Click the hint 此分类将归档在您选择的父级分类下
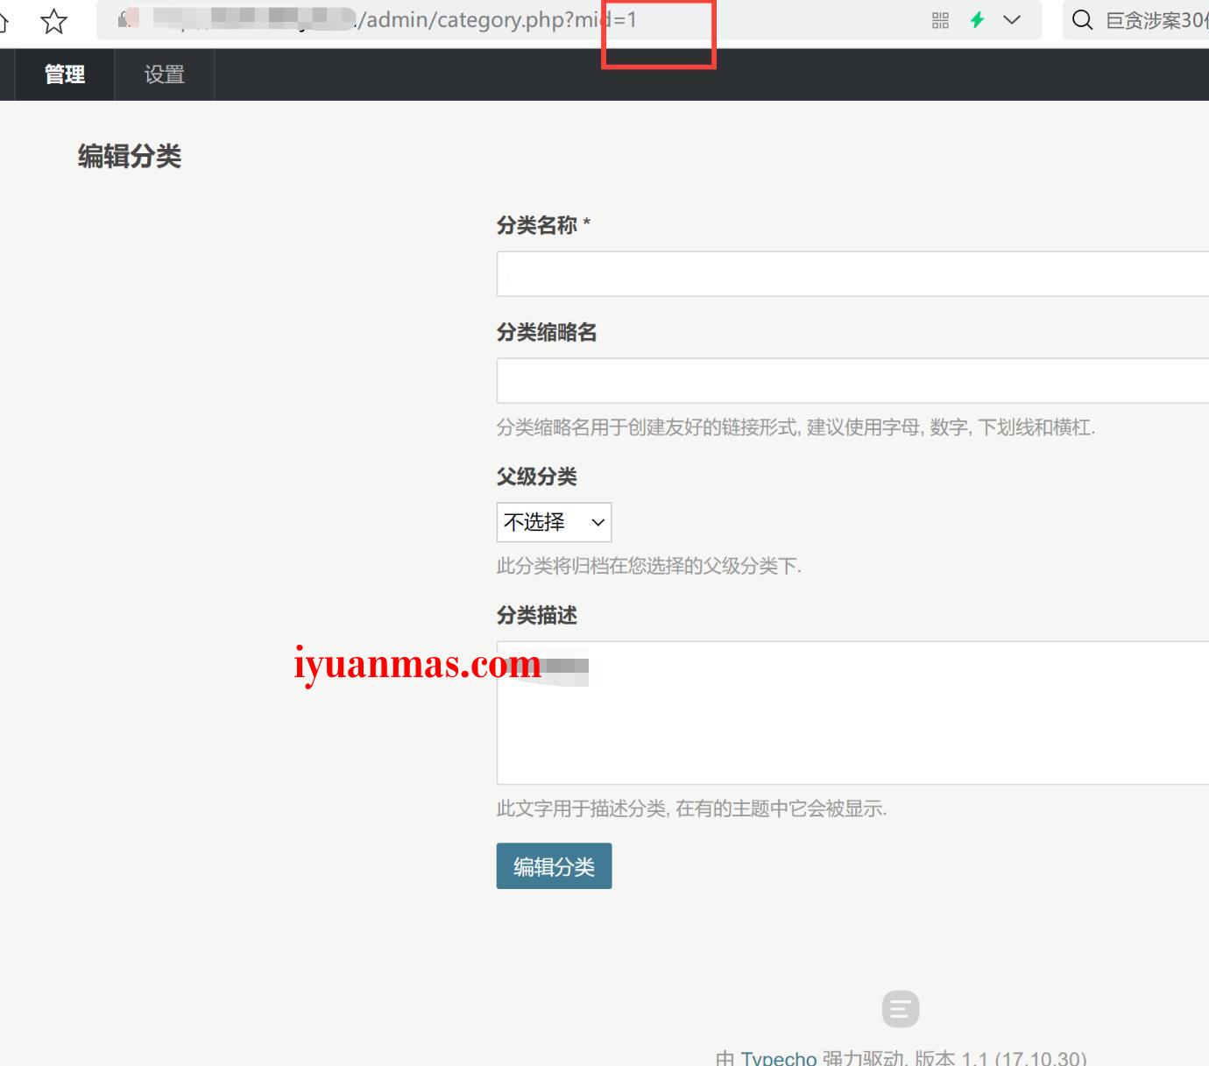This screenshot has width=1209, height=1066. [649, 566]
